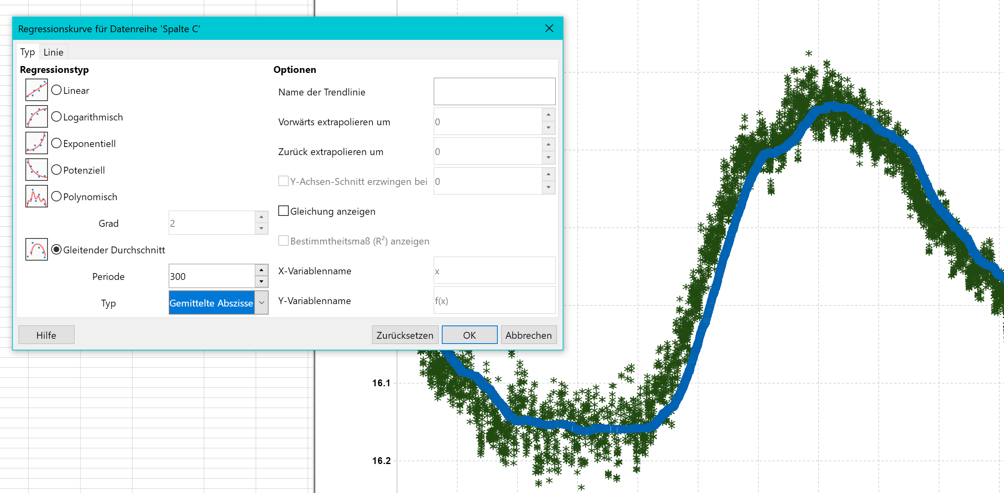Select the Linear radio button
The image size is (1004, 493).
point(57,90)
